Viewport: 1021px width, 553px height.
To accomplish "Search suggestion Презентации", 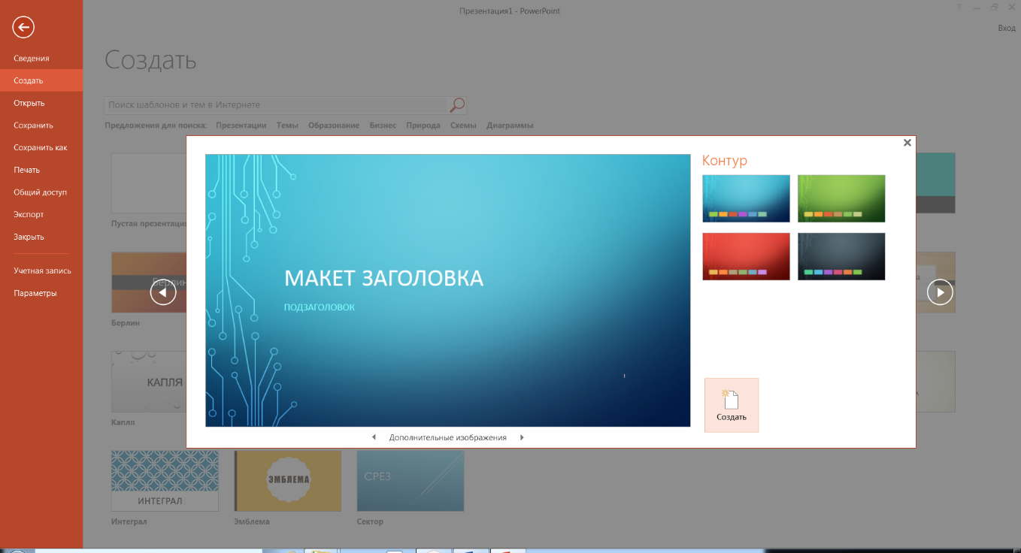I will tap(241, 125).
